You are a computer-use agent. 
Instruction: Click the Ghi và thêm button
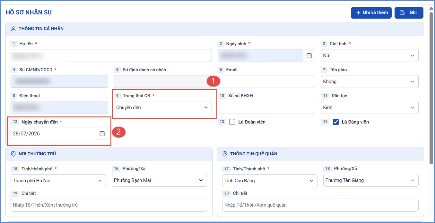[x=371, y=13]
